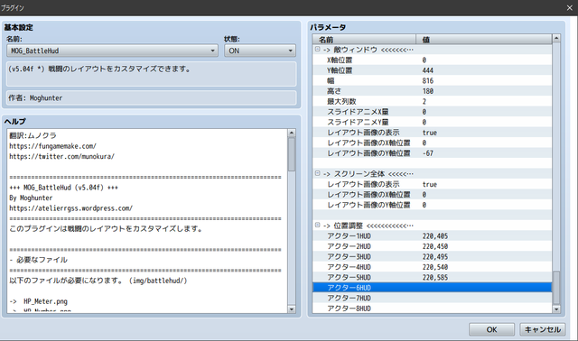Select 敵ウィンドウ レイアウト画像の表示 row
This screenshot has width=578, height=341.
(x=432, y=133)
